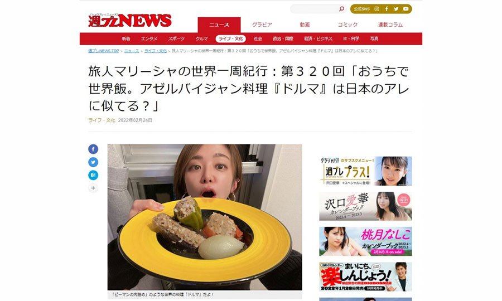Click the ライフ・文化 tag under headline
The width and height of the screenshot is (502, 301).
102,120
